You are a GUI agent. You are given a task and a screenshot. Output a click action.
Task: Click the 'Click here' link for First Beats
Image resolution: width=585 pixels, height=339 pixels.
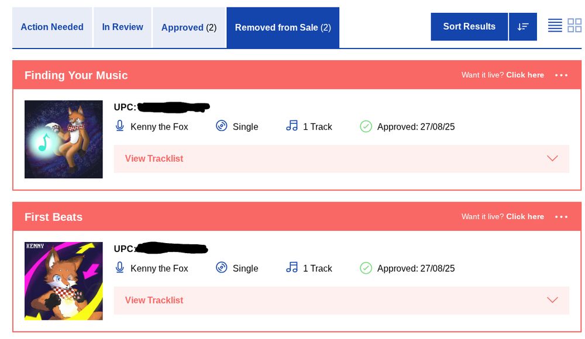pyautogui.click(x=524, y=216)
